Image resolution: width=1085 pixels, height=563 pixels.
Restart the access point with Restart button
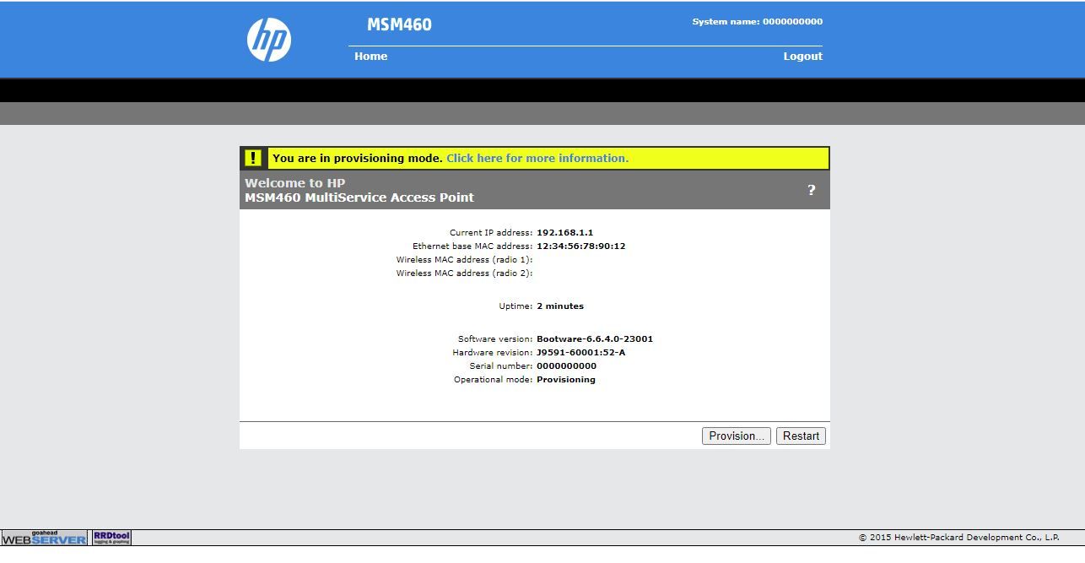click(801, 436)
